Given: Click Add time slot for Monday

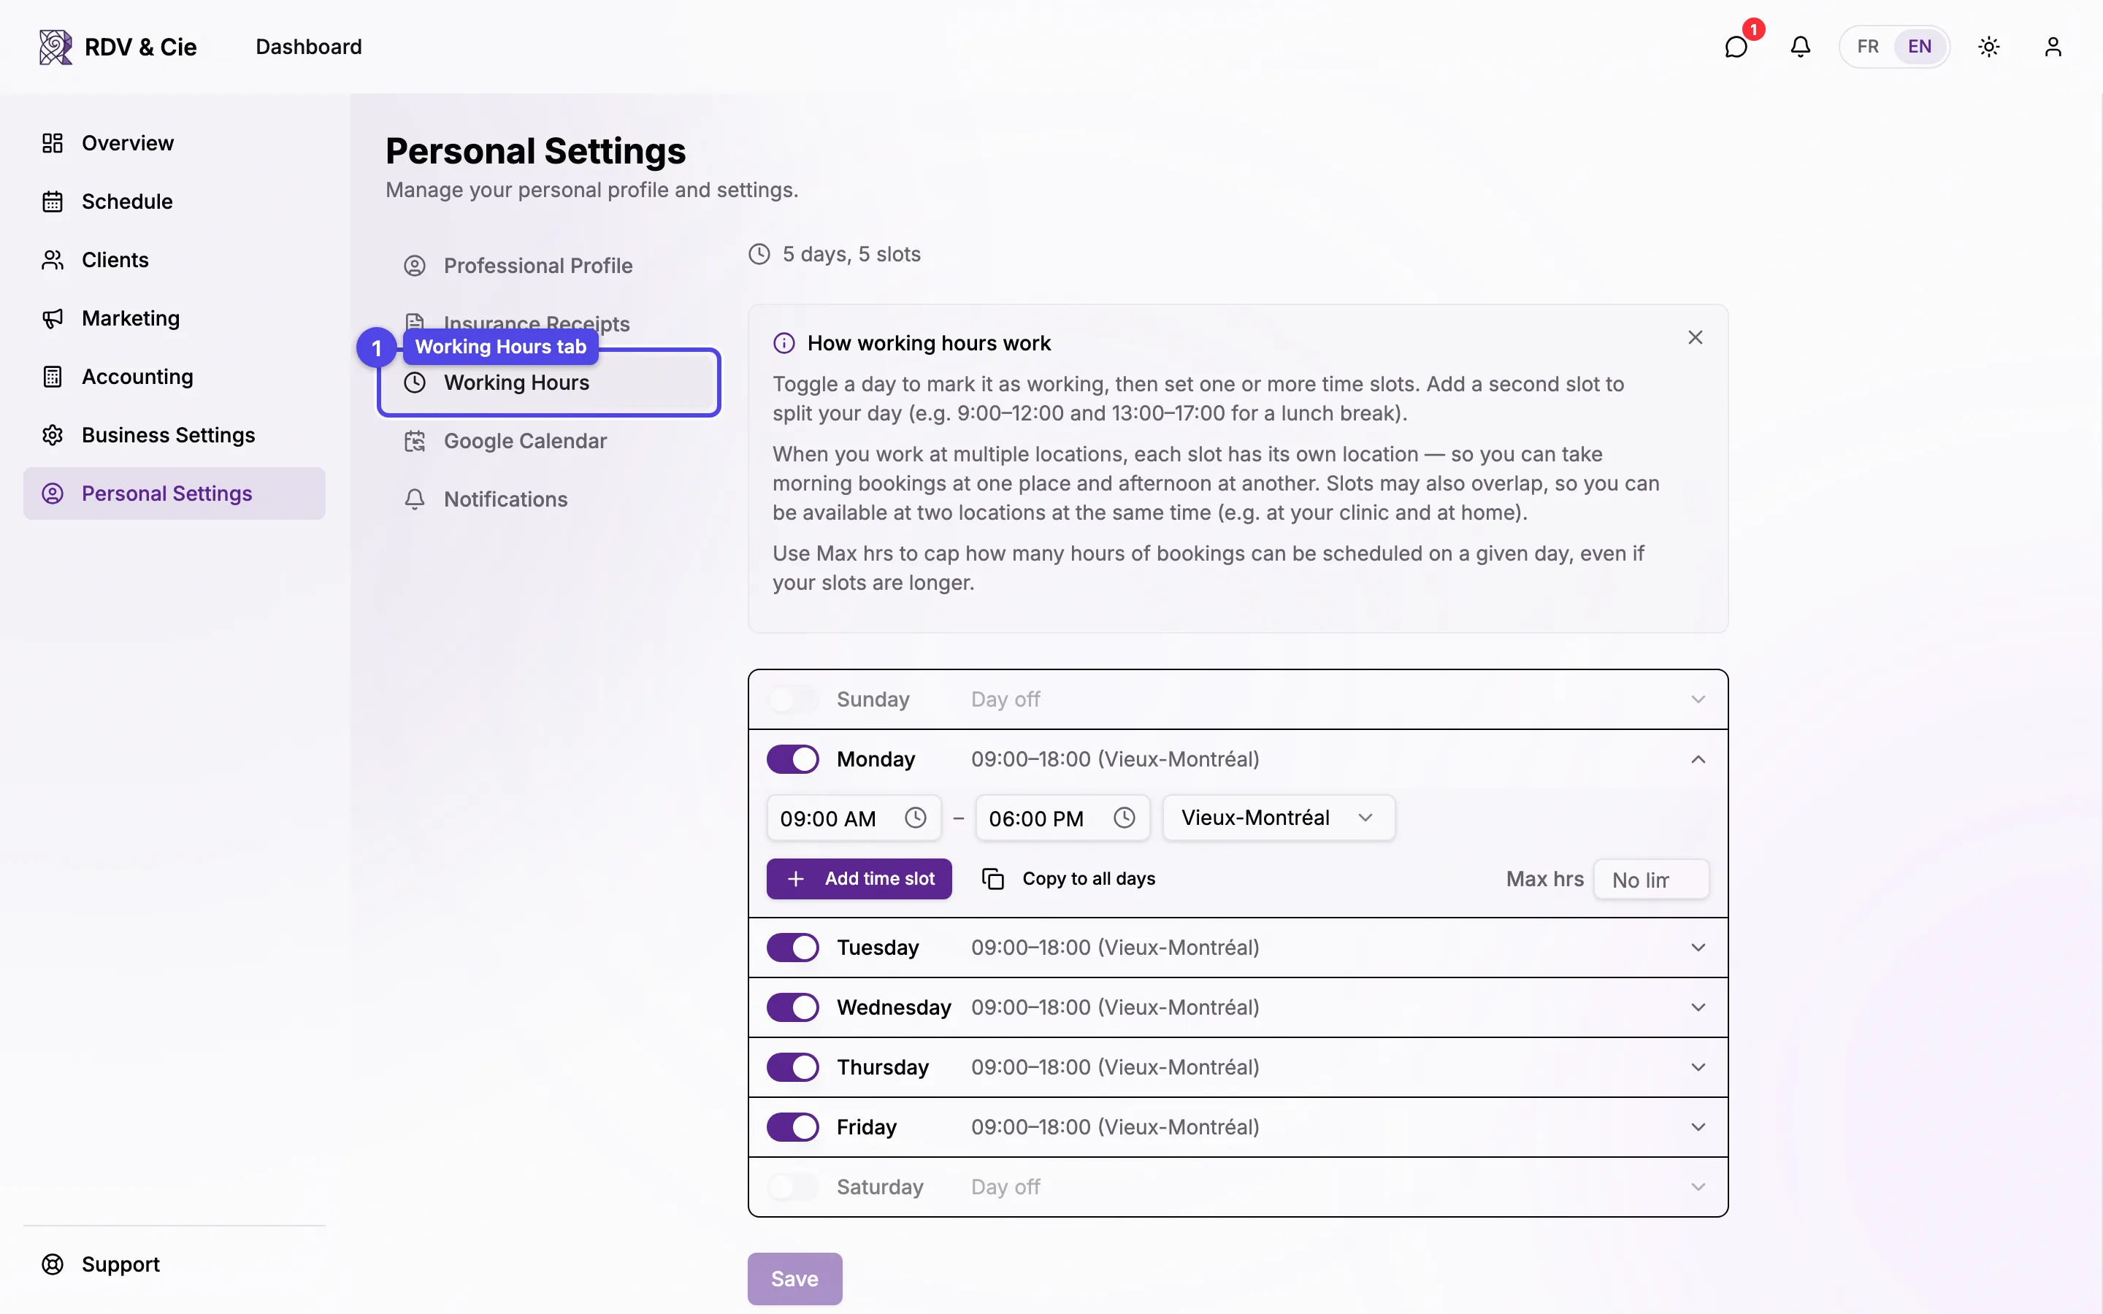Looking at the screenshot, I should coord(859,879).
